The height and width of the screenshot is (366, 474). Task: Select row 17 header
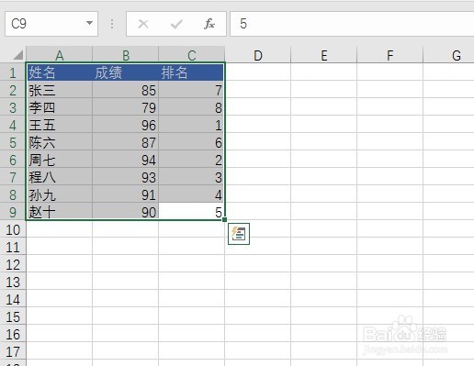pos(13,351)
